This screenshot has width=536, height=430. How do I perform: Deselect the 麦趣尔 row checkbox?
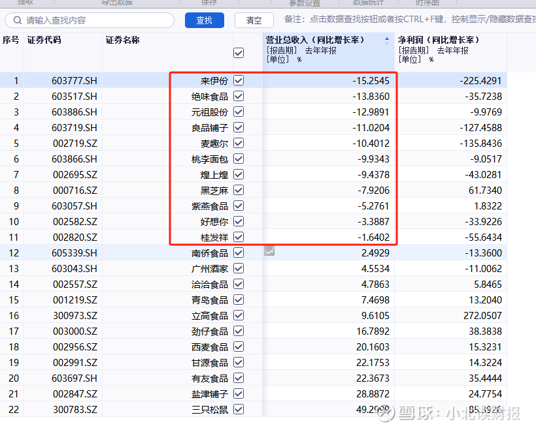(239, 144)
